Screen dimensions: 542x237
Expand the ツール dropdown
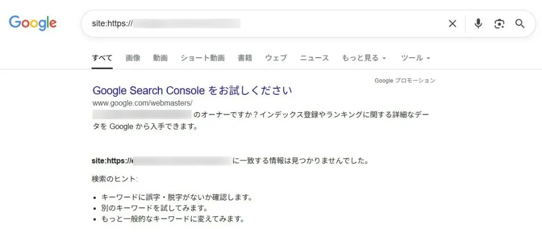pos(412,58)
